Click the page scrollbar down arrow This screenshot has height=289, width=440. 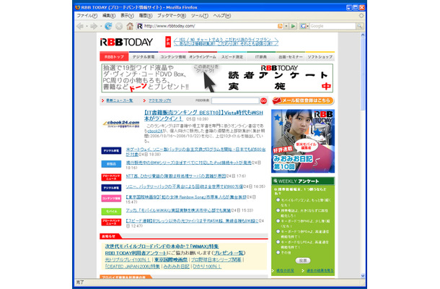(363, 276)
